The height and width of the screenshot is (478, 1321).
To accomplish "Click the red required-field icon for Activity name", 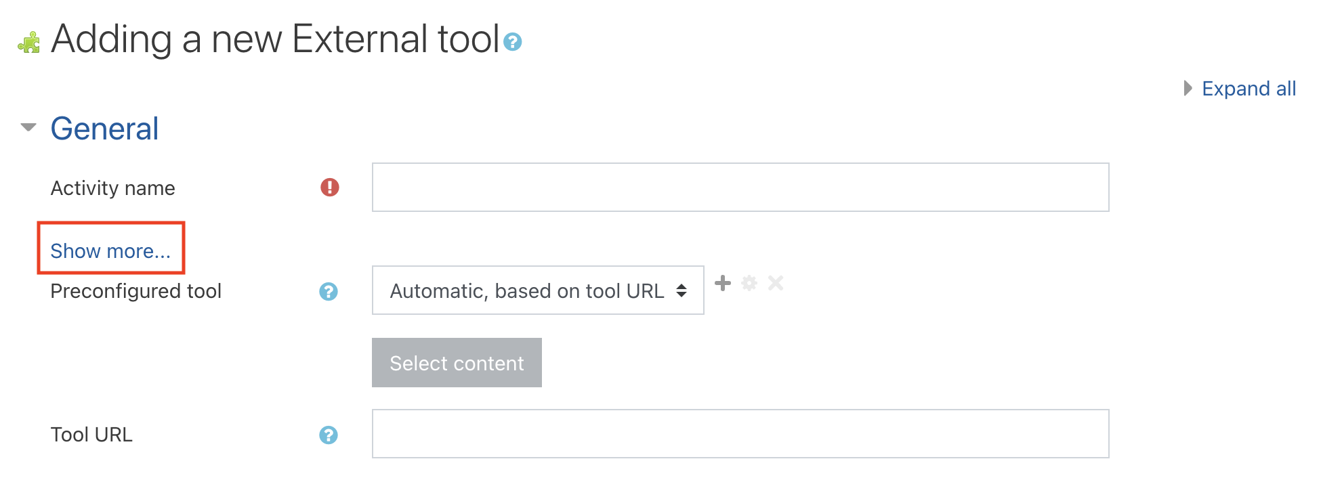I will pos(330,187).
